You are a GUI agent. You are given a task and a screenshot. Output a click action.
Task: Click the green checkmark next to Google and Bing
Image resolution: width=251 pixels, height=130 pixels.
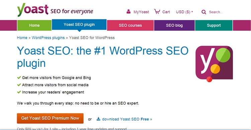(19, 78)
